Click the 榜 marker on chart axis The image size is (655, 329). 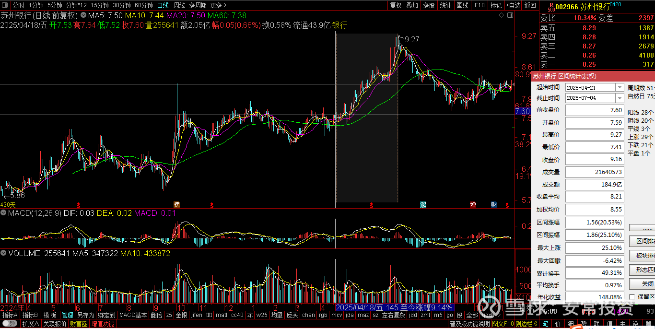177,205
